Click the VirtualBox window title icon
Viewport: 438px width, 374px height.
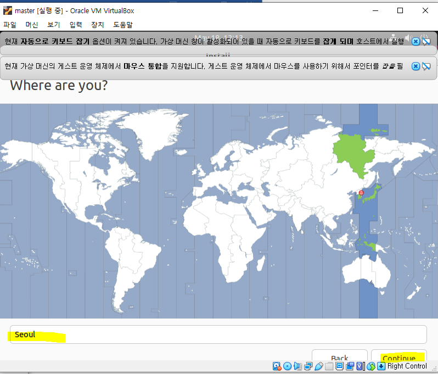click(8, 10)
